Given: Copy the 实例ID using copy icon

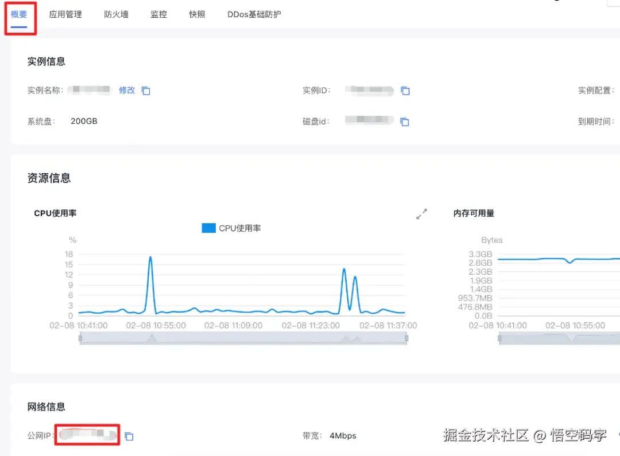Looking at the screenshot, I should click(405, 90).
